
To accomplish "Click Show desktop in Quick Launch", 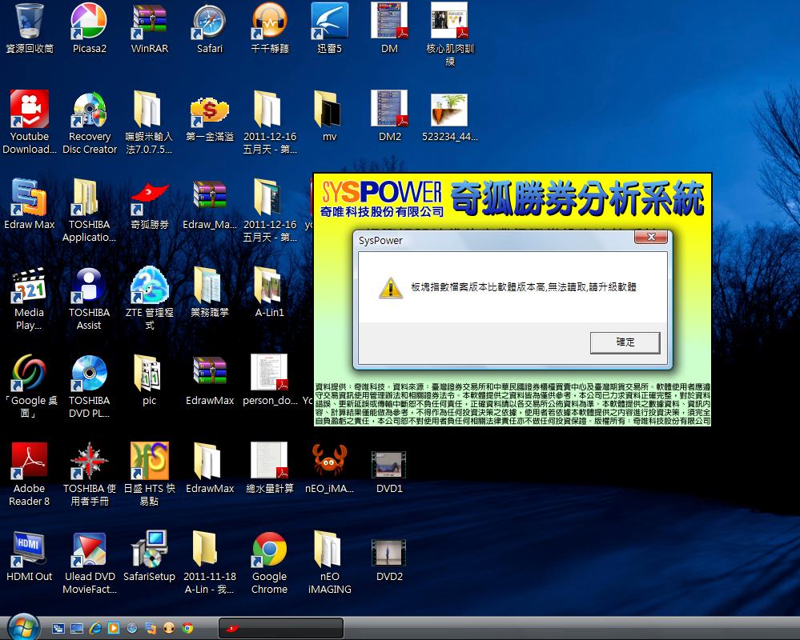I will (x=77, y=628).
